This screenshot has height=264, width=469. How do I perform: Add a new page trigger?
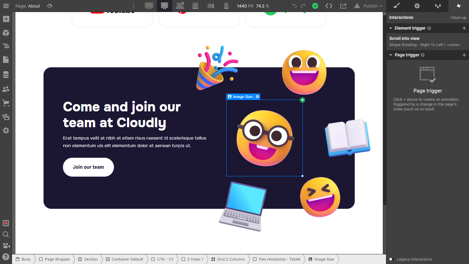click(x=464, y=55)
